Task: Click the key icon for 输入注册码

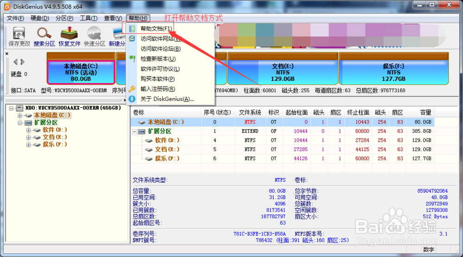Action: point(132,89)
